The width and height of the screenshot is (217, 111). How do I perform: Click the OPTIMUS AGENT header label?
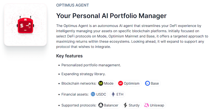click(72, 5)
